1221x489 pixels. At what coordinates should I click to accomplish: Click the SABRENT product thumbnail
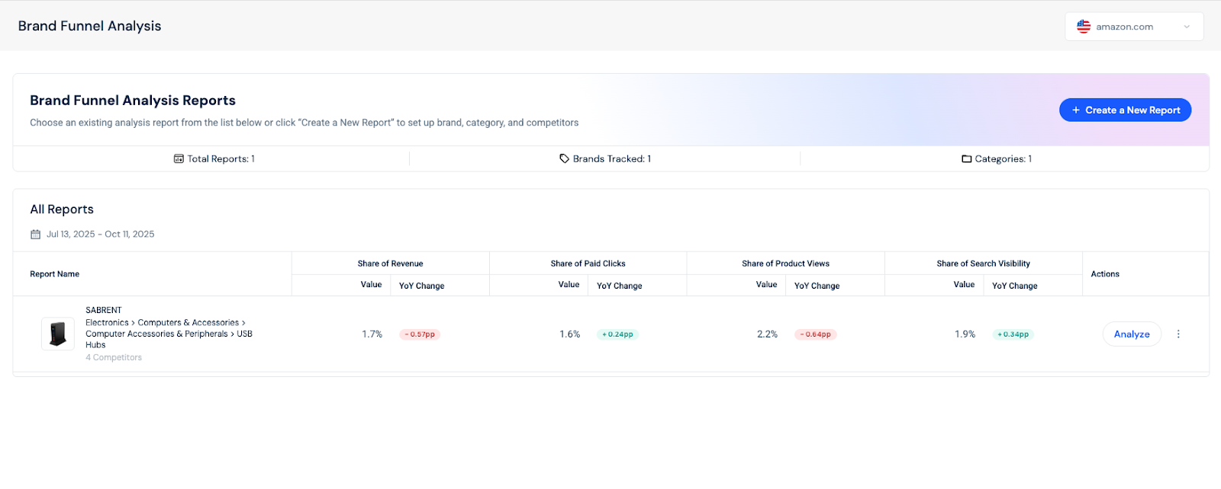tap(58, 334)
